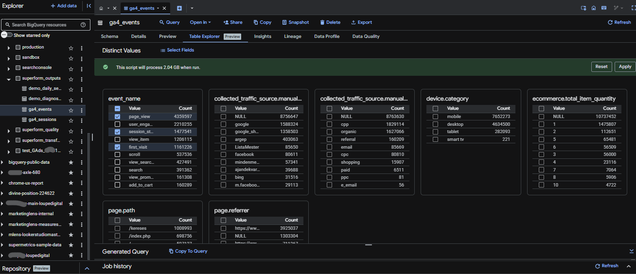Open more options for marketinglens-internal

click(x=82, y=214)
